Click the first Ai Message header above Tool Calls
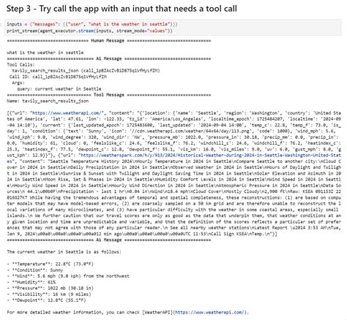The image size is (347, 320). (109, 58)
